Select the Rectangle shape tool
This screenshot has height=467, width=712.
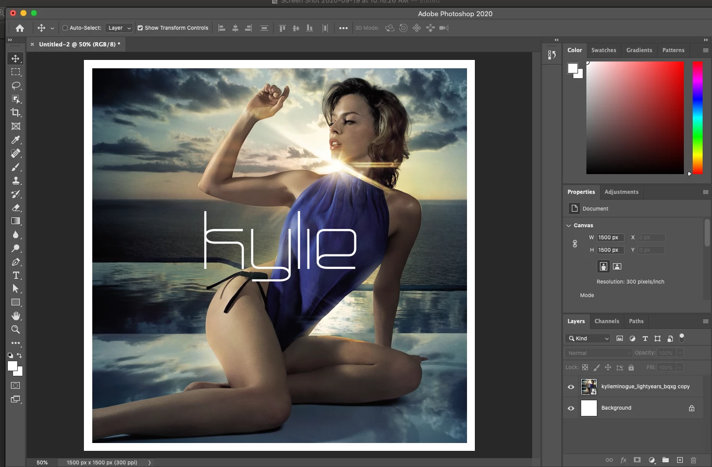pyautogui.click(x=16, y=302)
